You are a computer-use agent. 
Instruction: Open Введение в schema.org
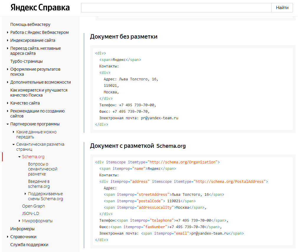click(x=39, y=184)
